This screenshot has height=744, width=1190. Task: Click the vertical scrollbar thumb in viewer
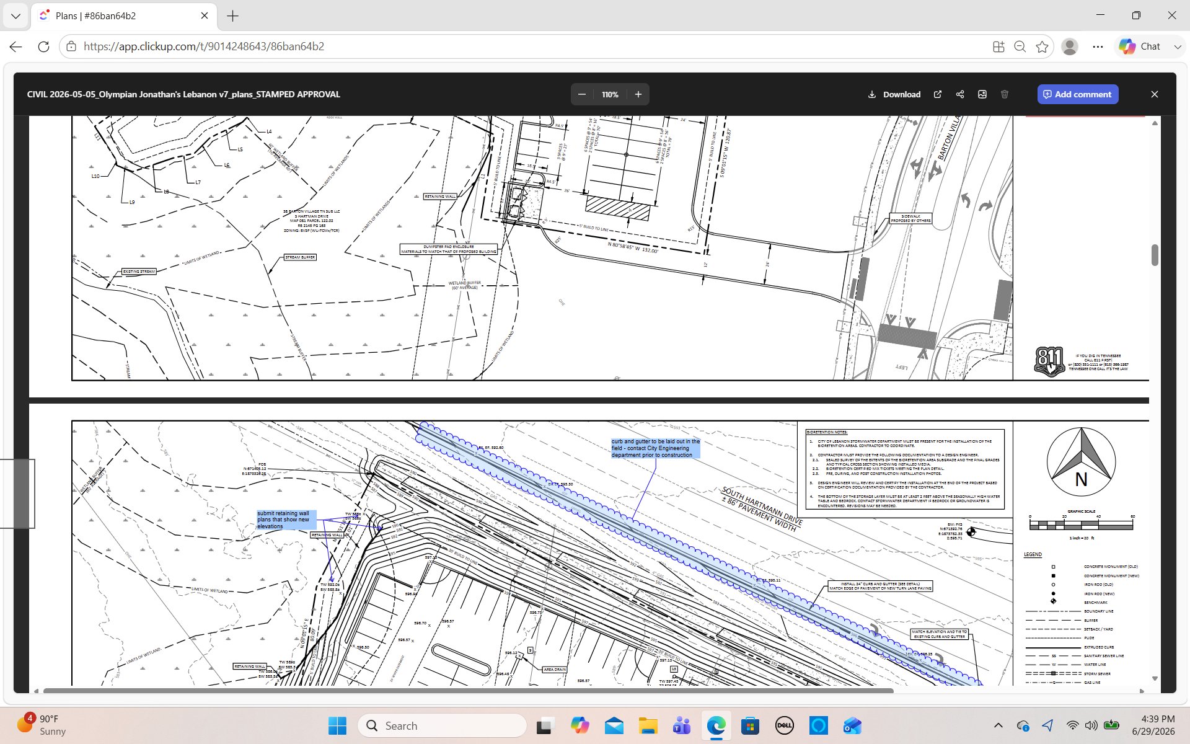[x=1155, y=255]
